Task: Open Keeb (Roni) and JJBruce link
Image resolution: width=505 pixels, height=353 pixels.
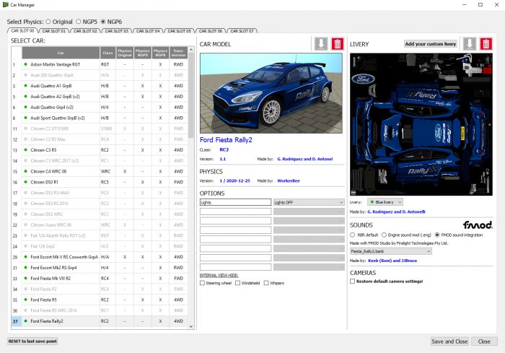Action: (x=392, y=261)
